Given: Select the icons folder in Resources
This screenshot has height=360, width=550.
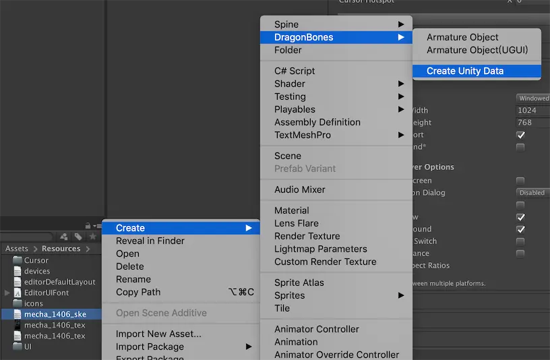Looking at the screenshot, I should tap(28, 303).
